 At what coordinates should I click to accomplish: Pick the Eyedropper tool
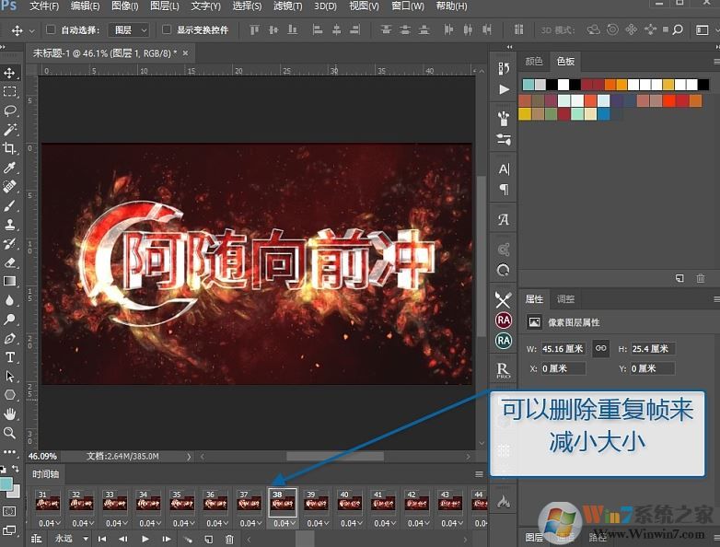click(x=10, y=168)
